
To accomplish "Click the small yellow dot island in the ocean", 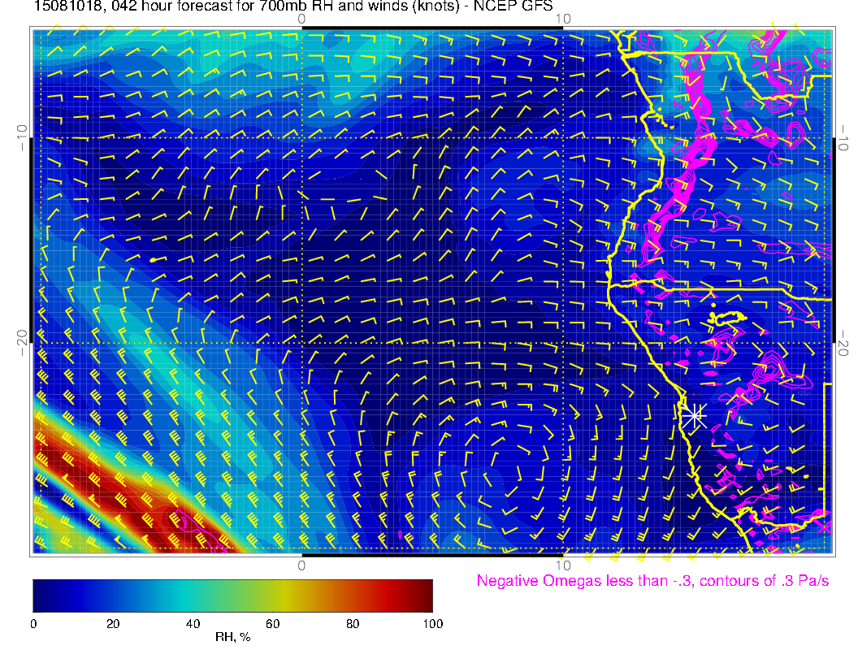I will pyautogui.click(x=152, y=260).
